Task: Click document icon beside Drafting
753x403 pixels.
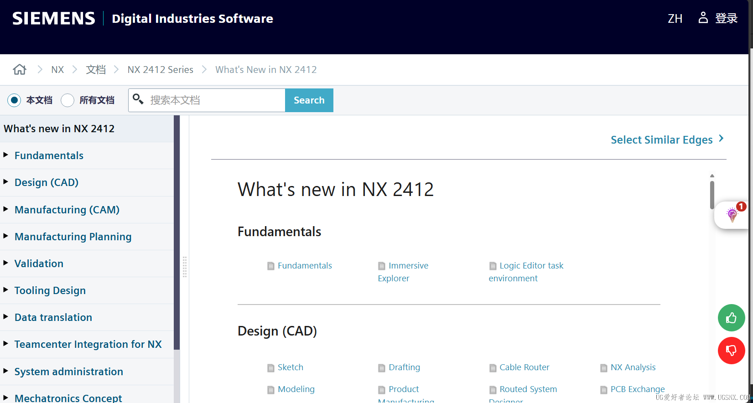Action: tap(382, 368)
